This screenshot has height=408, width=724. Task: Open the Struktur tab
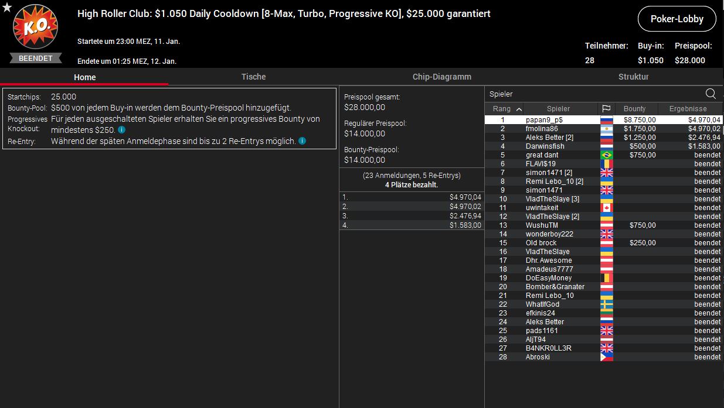click(633, 77)
